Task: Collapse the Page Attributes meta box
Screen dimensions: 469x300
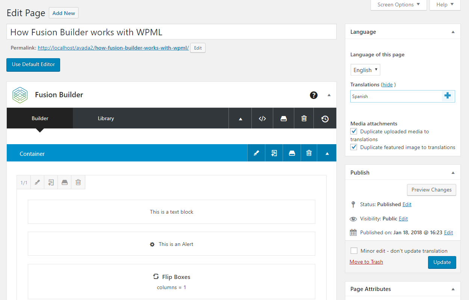Action: click(x=453, y=289)
